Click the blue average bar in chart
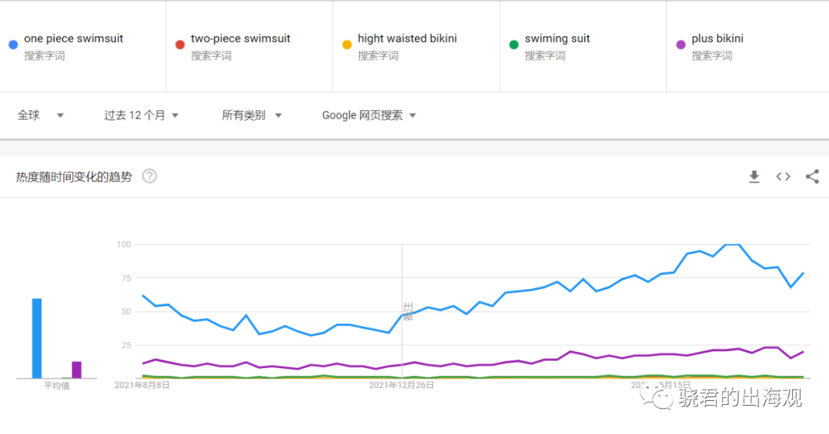829x434 pixels. point(37,338)
